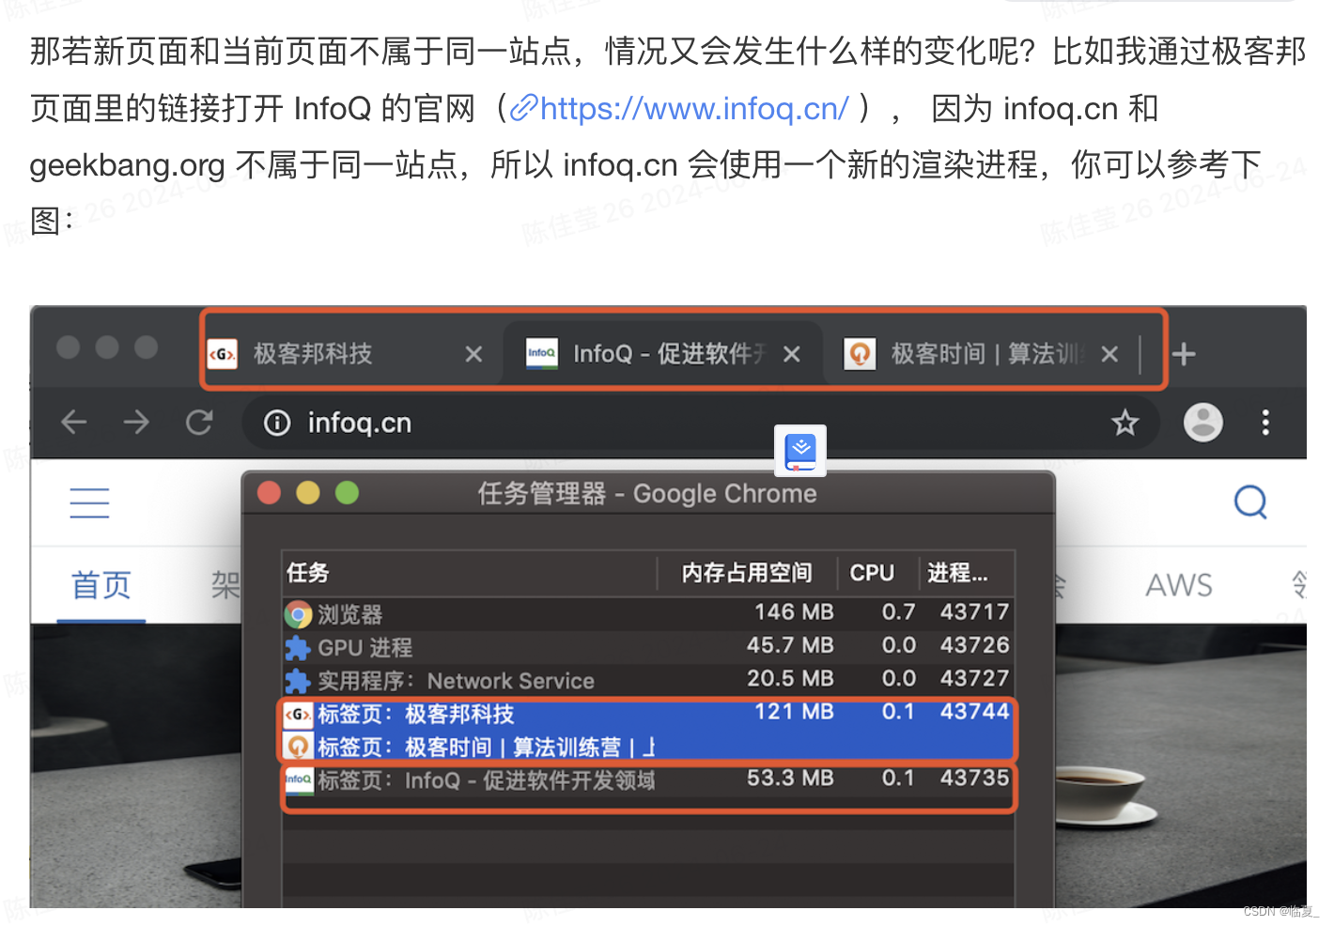The image size is (1334, 926).
Task: Click the 极客邦科技 favicon in its tab
Action: point(223,354)
